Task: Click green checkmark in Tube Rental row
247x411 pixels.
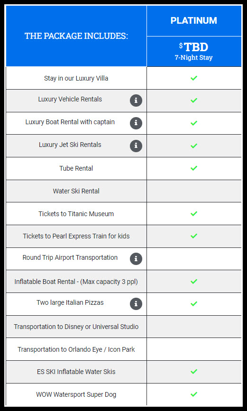Action: pos(194,168)
